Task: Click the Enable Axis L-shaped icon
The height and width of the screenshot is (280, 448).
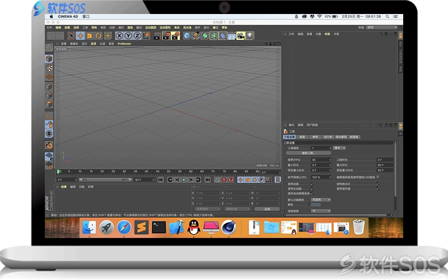Action: (49, 115)
